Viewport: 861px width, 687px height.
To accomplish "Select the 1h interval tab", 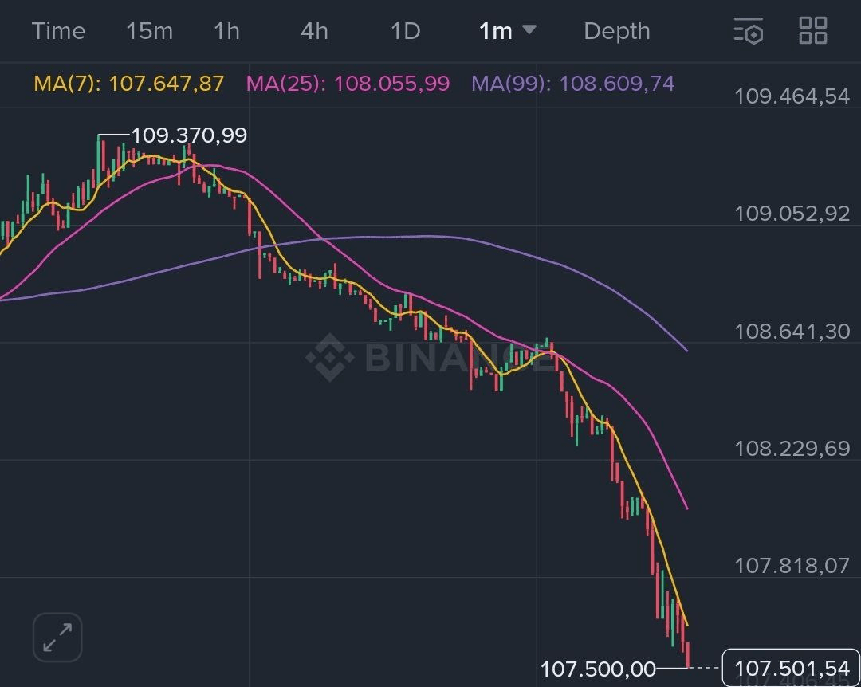I will pyautogui.click(x=226, y=31).
